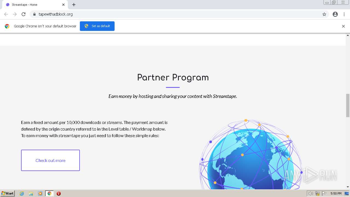350x197 pixels.
Task: Open the Windows Start menu
Action: pos(7,193)
